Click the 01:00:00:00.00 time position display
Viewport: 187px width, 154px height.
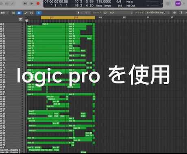point(56,2)
